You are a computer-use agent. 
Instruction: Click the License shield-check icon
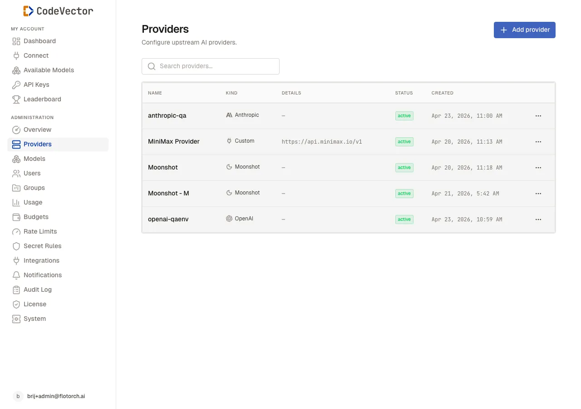(16, 304)
